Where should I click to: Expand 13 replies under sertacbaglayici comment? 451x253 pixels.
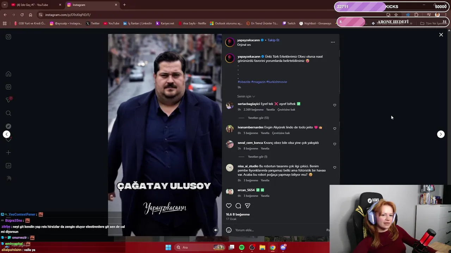(x=258, y=118)
